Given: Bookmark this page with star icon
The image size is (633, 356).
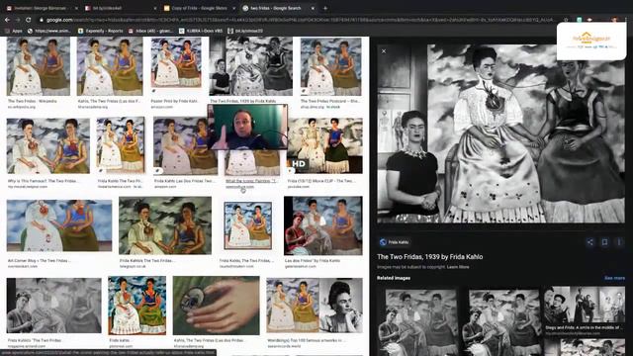Looking at the screenshot, I should [566, 20].
